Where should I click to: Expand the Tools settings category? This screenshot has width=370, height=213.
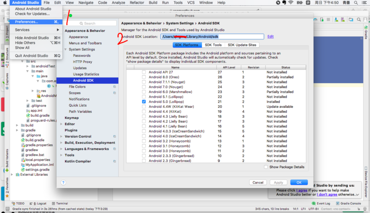click(62, 155)
